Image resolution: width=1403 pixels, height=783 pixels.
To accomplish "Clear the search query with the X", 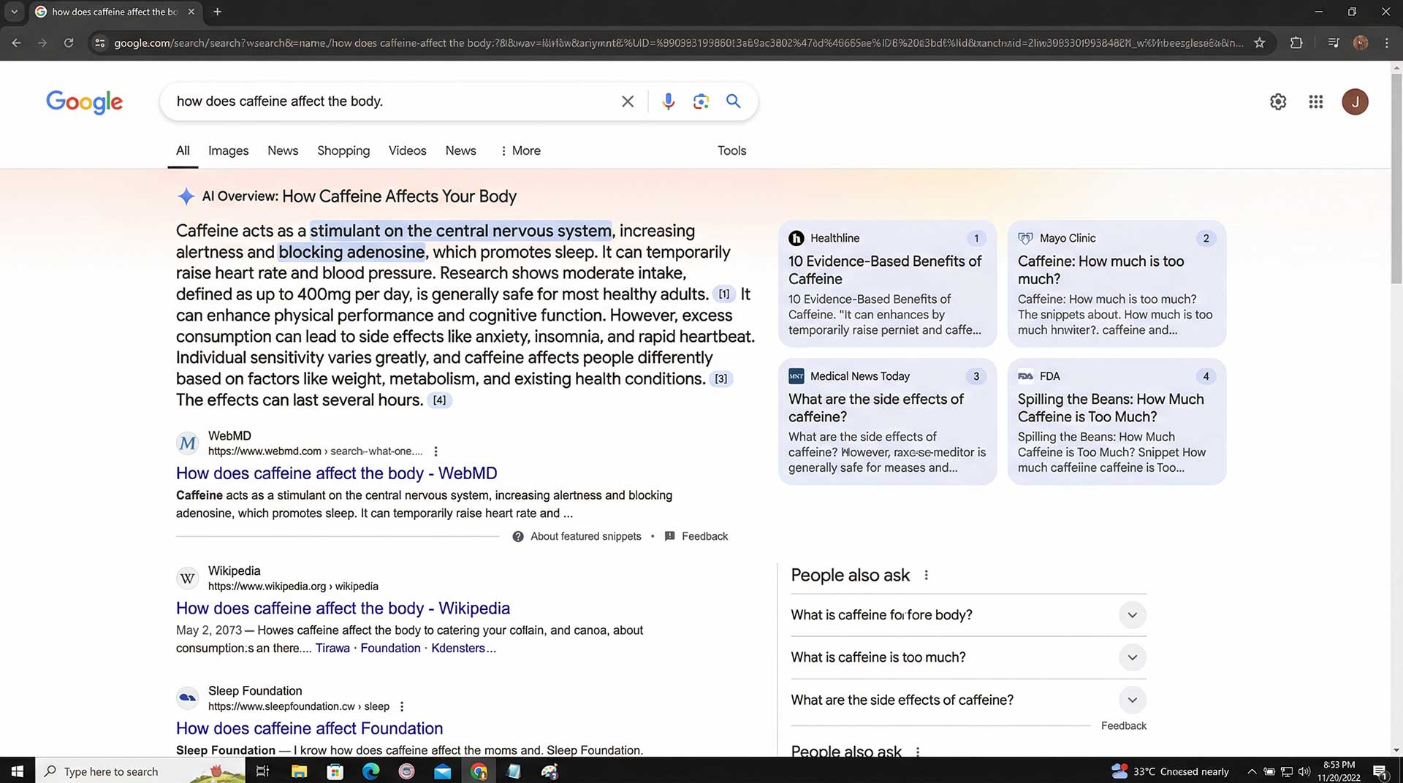I will click(627, 102).
